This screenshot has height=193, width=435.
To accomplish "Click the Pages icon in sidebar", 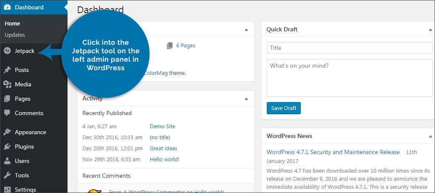I will pyautogui.click(x=7, y=99).
